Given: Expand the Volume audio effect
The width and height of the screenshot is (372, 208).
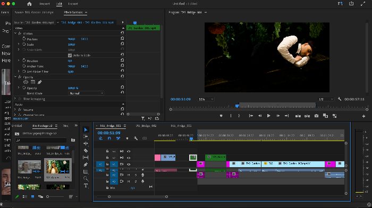Looking at the screenshot, I should coord(15,109).
